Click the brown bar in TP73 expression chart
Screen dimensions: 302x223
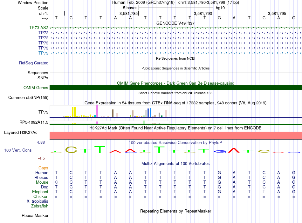click(113, 113)
